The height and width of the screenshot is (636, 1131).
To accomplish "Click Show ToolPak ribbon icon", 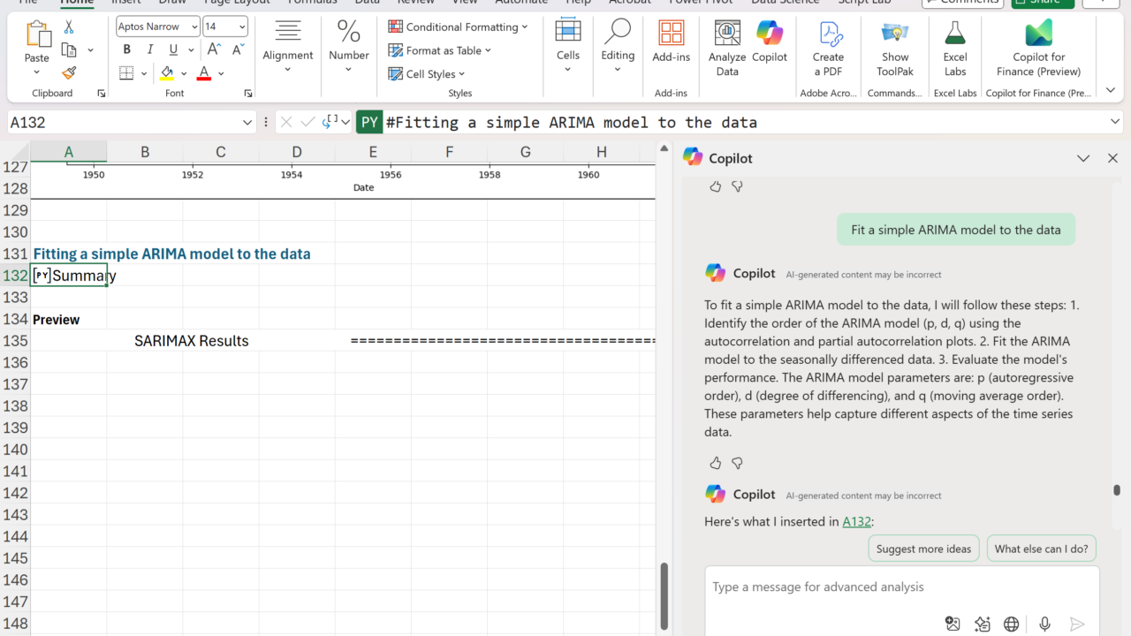I will 895,49.
